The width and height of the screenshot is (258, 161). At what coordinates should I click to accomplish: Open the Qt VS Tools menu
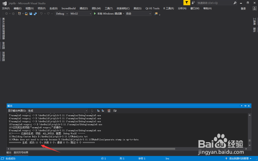pos(152,9)
